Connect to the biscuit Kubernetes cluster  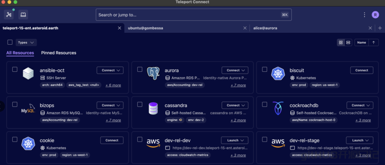(x=362, y=70)
